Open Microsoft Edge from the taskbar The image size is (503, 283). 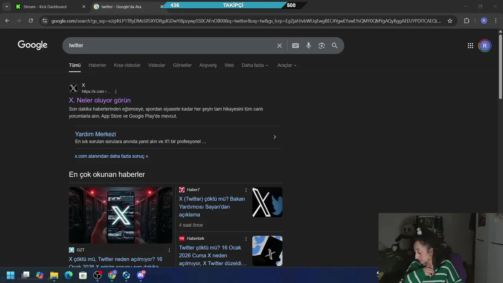[x=68, y=275]
